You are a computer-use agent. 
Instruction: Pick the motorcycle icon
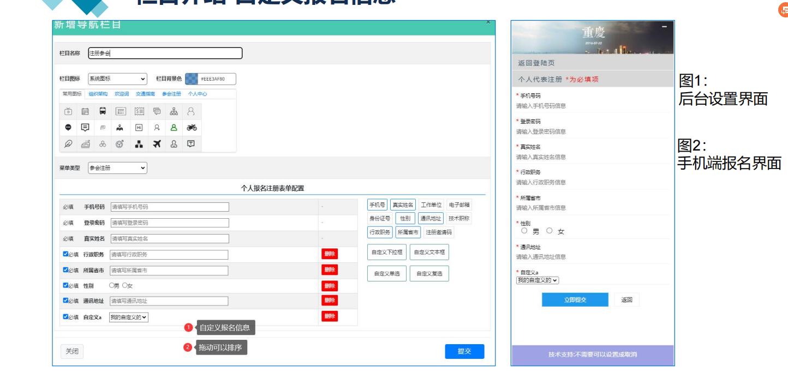[191, 128]
